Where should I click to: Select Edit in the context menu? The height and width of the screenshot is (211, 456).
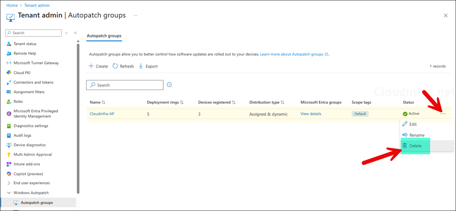[x=413, y=124]
